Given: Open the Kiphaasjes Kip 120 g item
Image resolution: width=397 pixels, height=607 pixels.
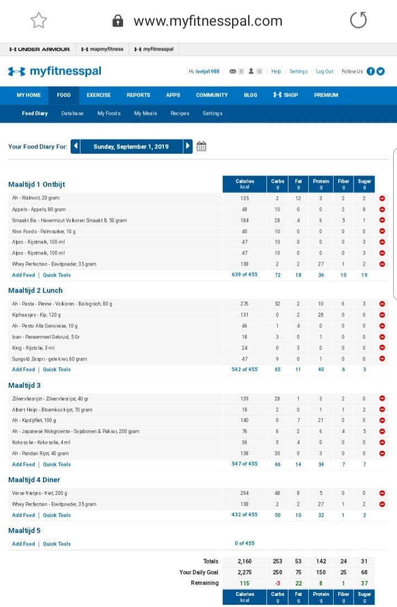Looking at the screenshot, I should pos(36,315).
